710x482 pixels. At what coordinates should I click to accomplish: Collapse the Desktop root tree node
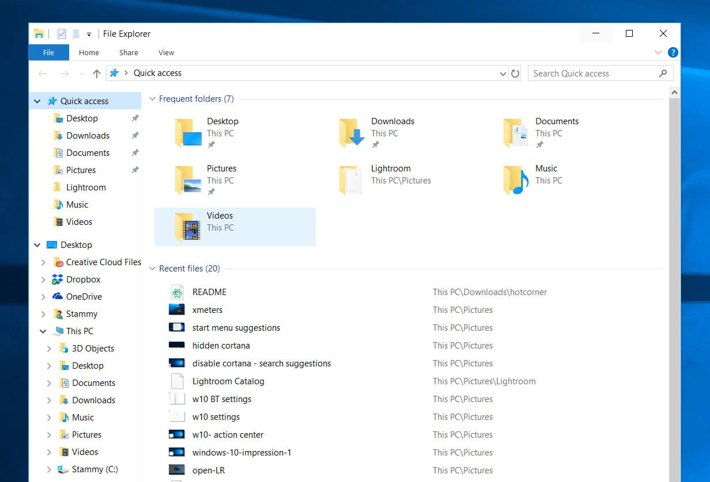(37, 245)
